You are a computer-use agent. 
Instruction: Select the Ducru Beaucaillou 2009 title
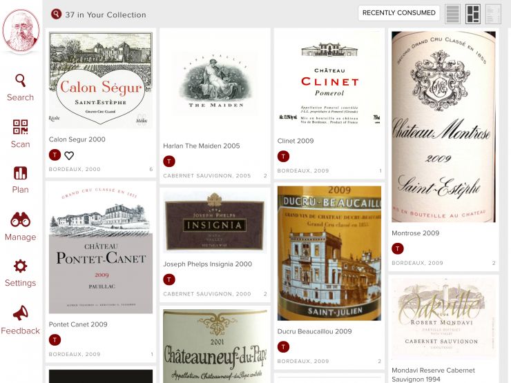(314, 331)
